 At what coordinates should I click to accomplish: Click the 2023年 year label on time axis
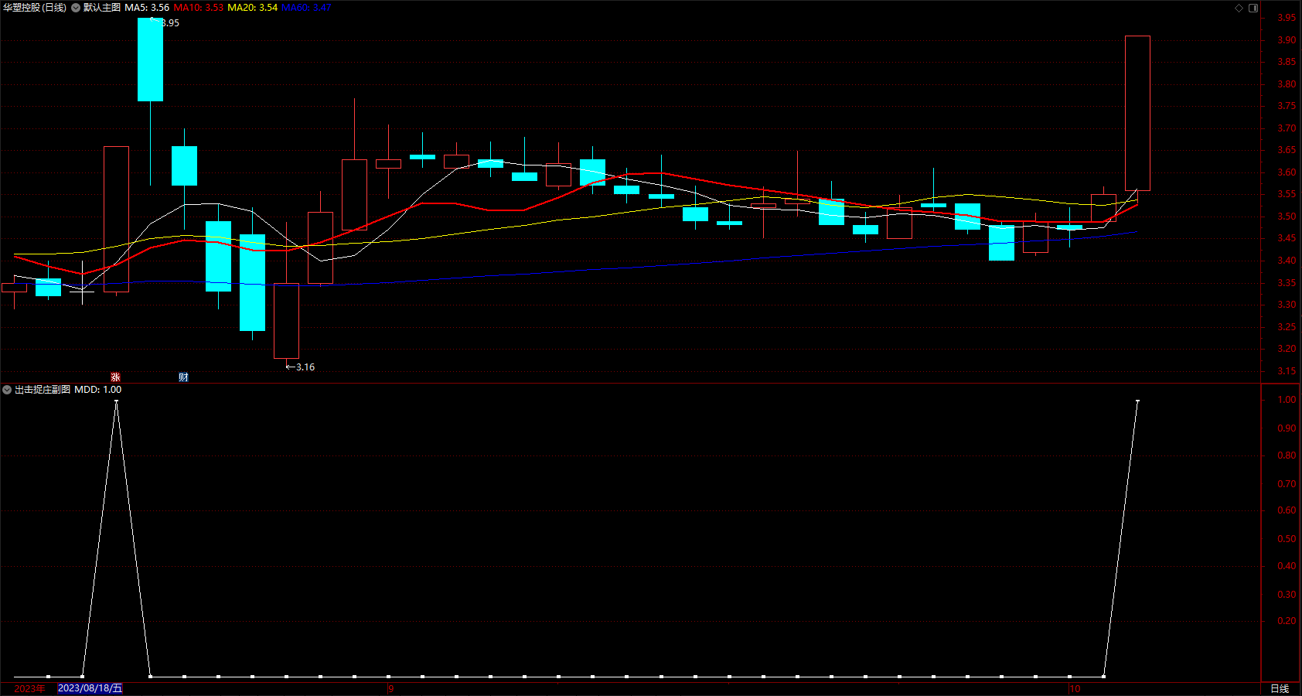(29, 689)
